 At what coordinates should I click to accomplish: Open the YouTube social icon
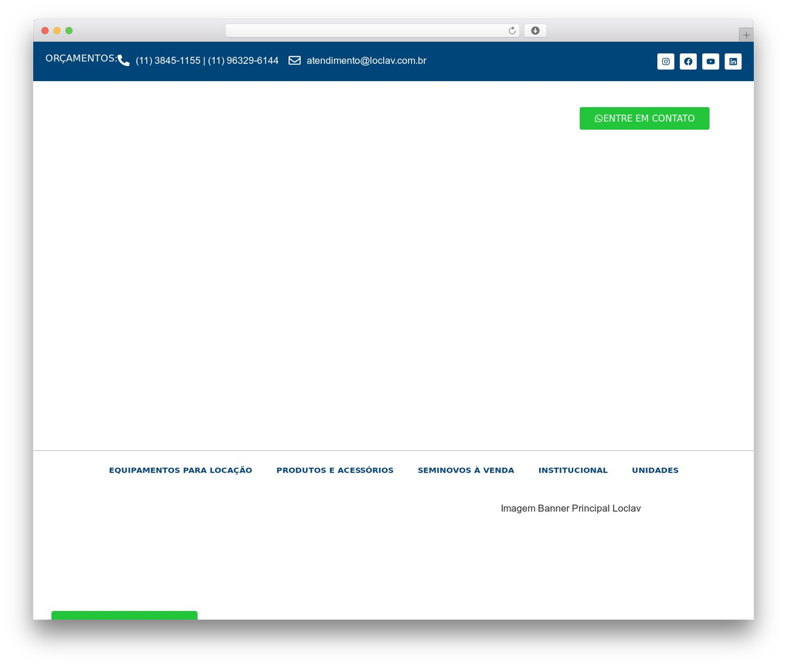(x=711, y=62)
